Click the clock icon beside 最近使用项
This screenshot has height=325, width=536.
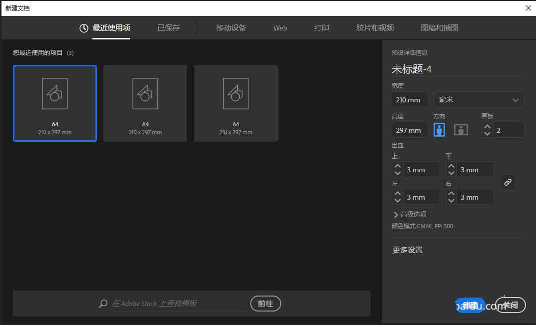(x=83, y=28)
